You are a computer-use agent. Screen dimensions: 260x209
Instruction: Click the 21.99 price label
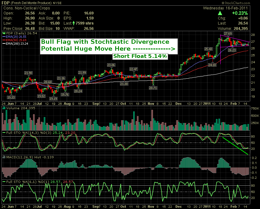pos(82,72)
